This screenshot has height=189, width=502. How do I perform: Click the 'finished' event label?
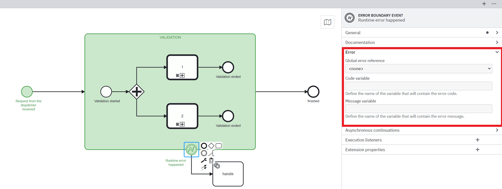(x=313, y=101)
